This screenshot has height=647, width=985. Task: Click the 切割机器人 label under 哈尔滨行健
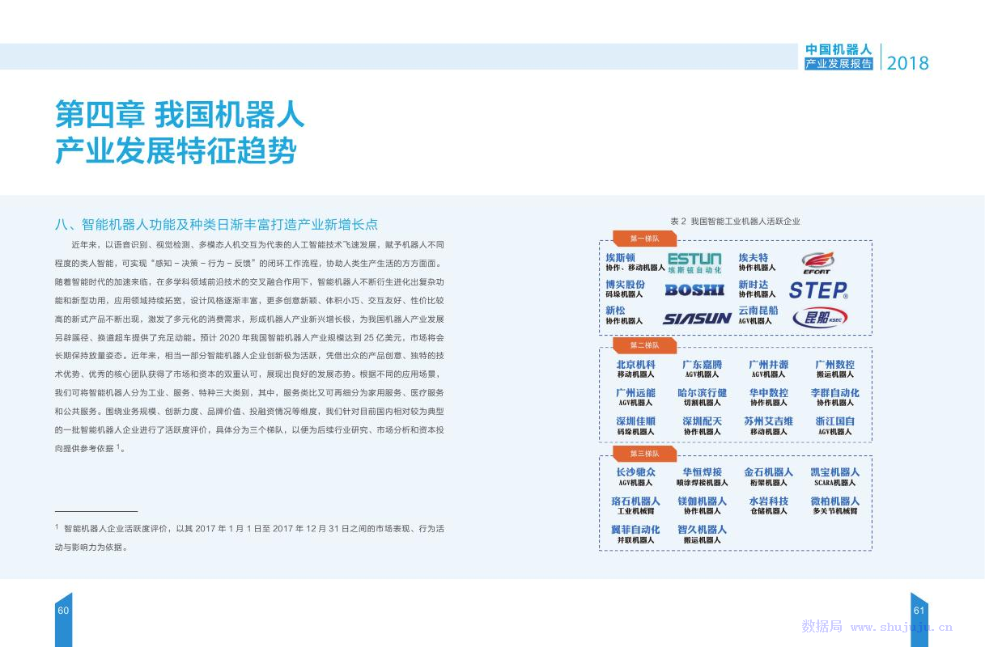(703, 404)
